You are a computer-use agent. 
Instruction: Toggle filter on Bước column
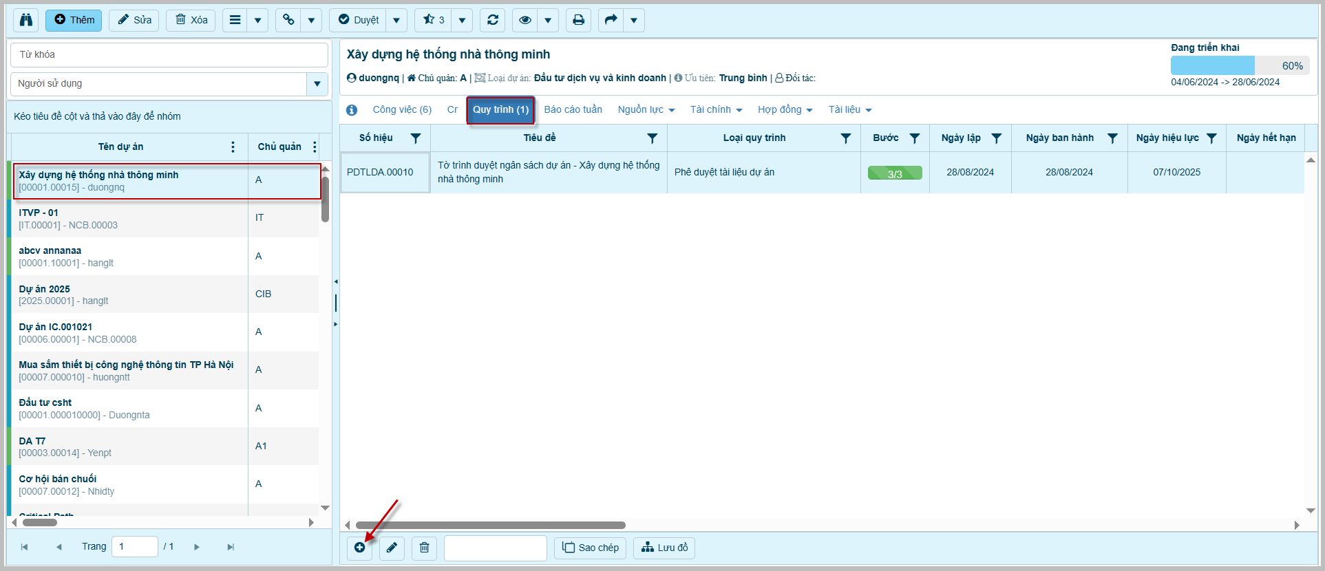point(915,138)
